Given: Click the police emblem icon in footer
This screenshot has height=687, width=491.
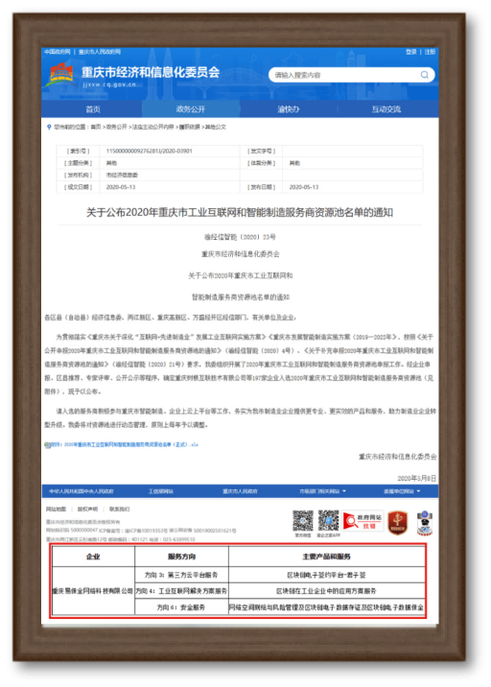Looking at the screenshot, I should click(425, 523).
